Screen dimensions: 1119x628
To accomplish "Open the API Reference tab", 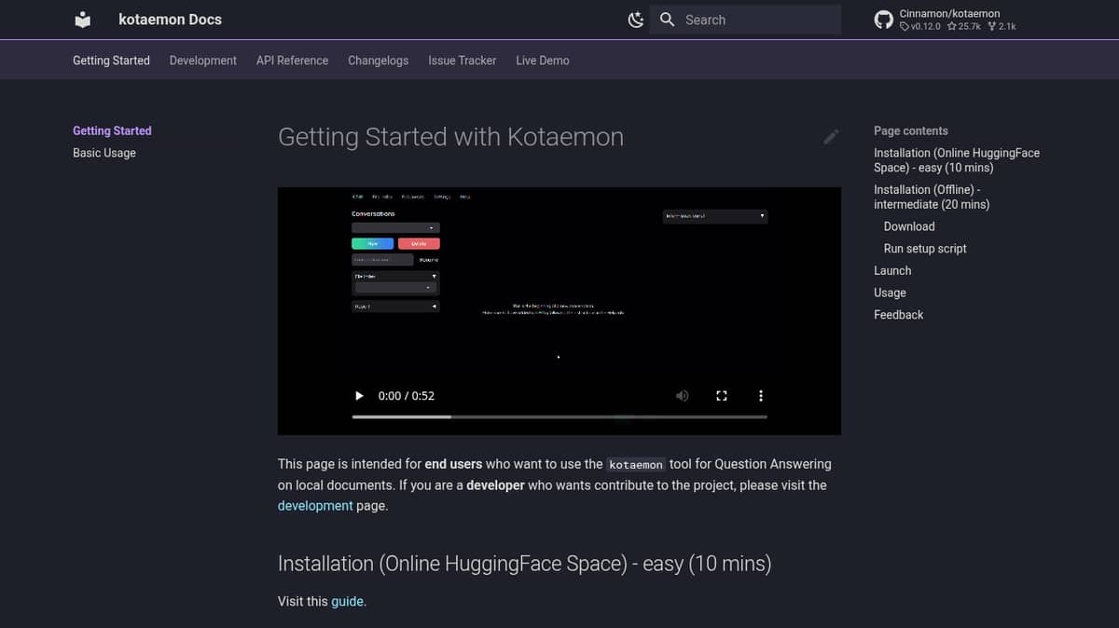I will [292, 61].
